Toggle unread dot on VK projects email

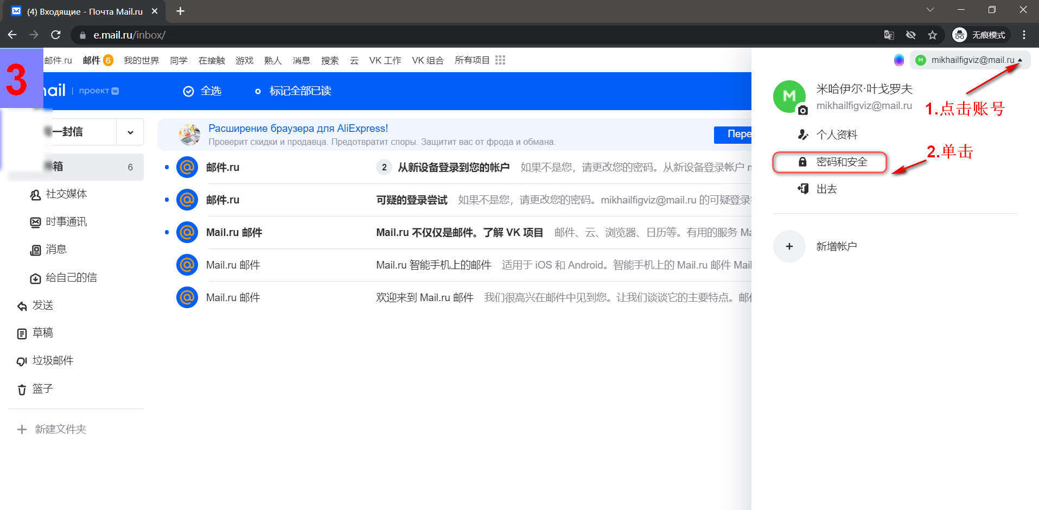(x=167, y=232)
